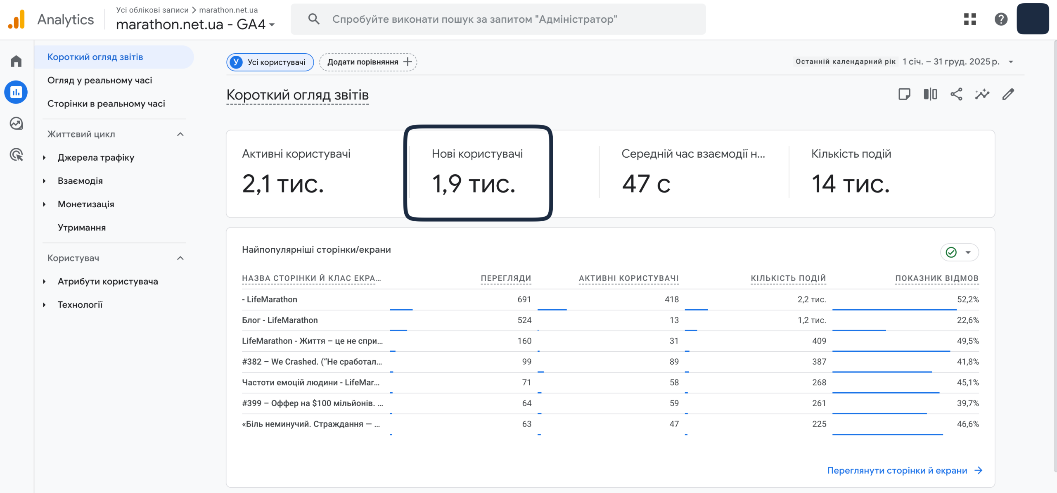1057x493 pixels.
Task: Open the data quality check dropdown
Action: (959, 252)
